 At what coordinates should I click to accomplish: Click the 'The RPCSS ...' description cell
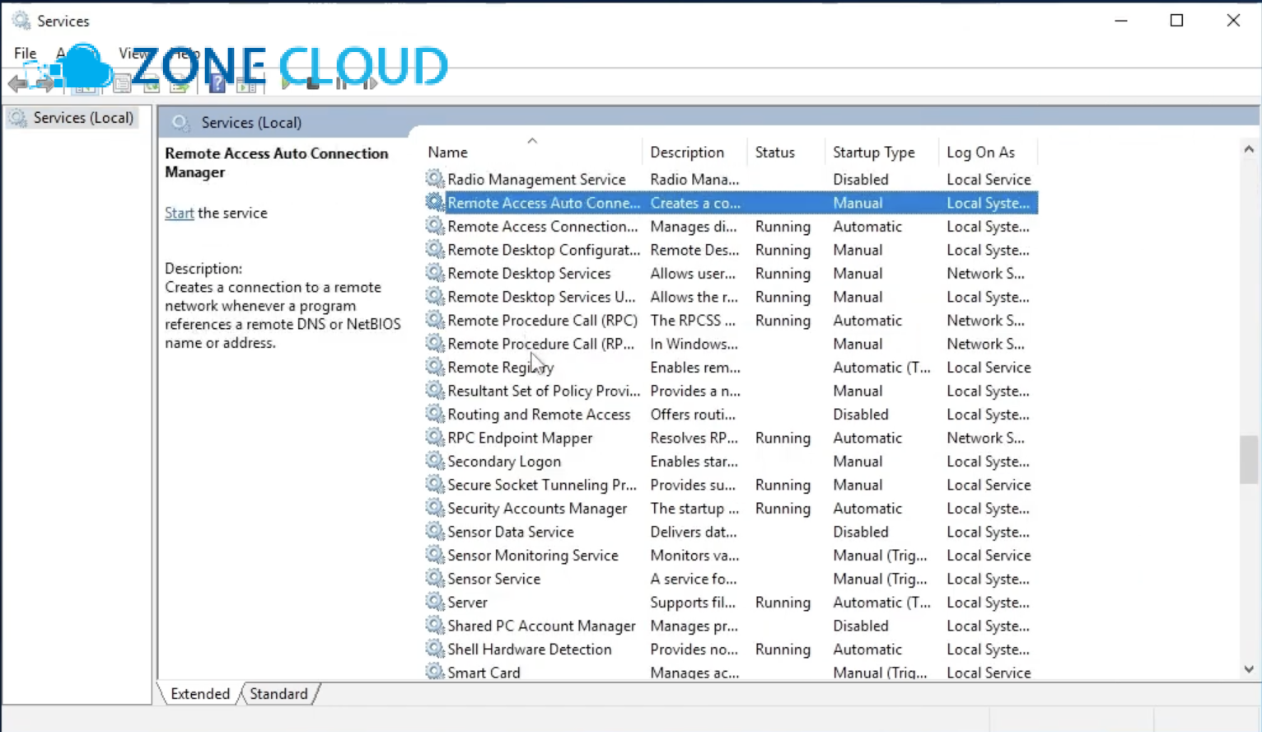(x=693, y=320)
